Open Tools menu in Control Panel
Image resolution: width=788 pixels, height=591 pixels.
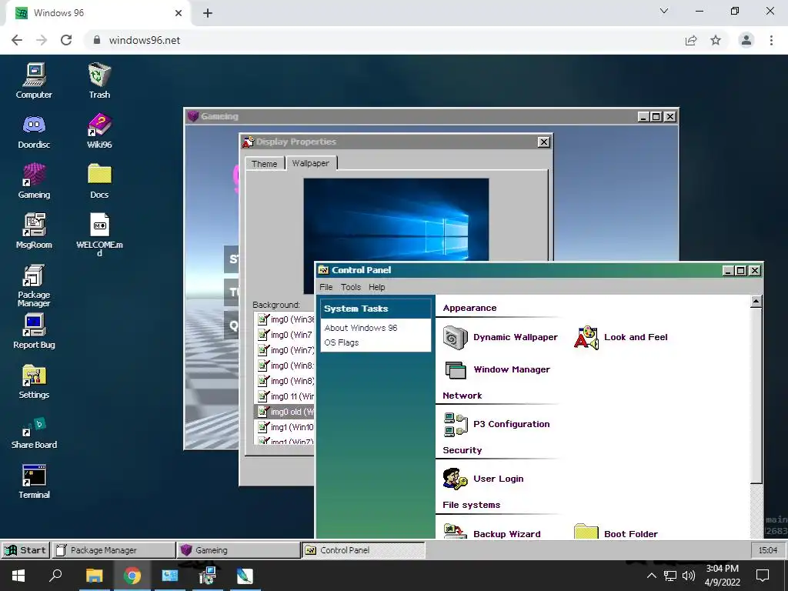coord(351,287)
